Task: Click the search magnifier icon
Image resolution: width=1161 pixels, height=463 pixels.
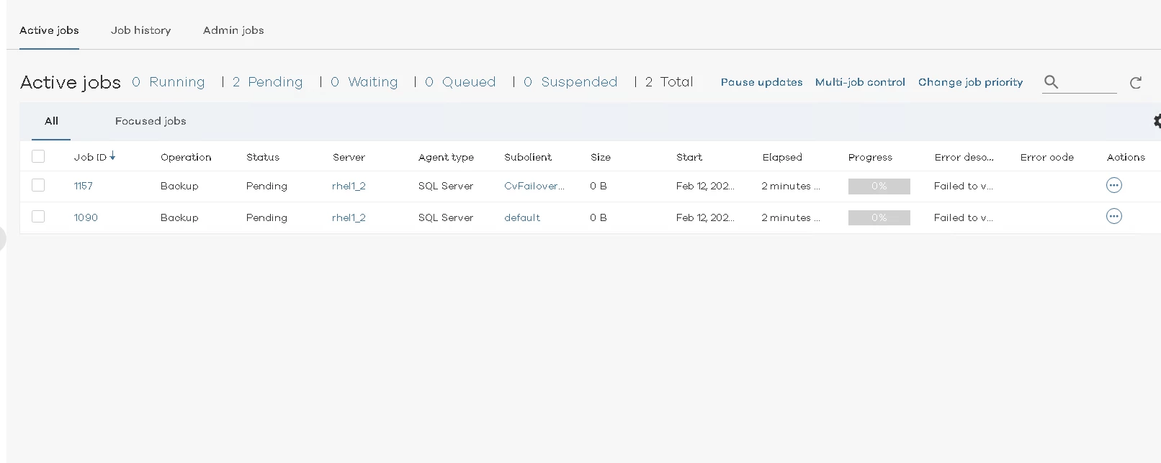Action: click(x=1051, y=82)
